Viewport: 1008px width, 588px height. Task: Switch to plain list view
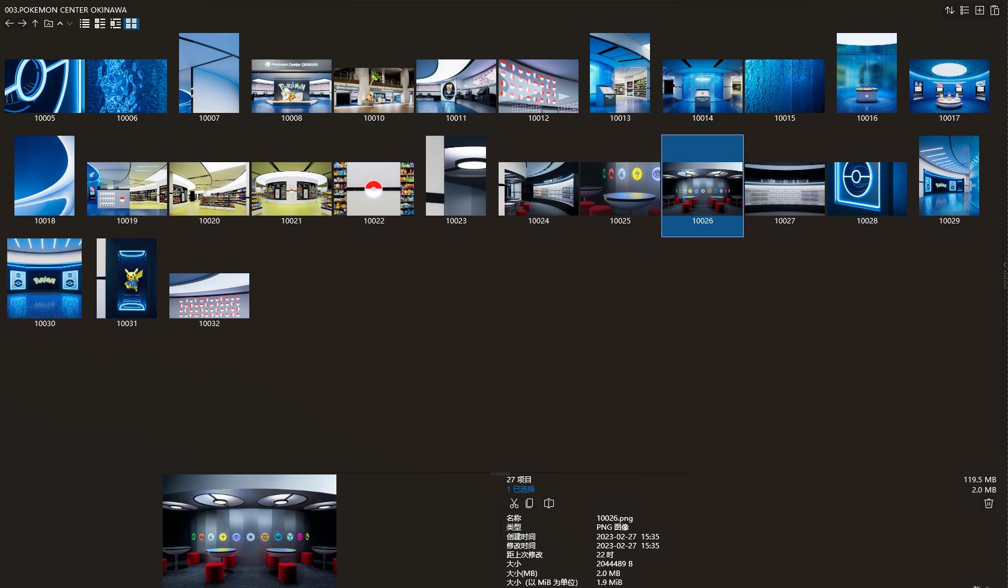click(x=85, y=23)
